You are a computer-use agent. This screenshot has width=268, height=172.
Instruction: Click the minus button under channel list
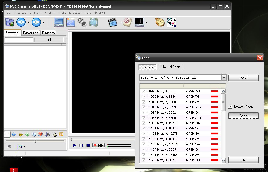point(7,134)
